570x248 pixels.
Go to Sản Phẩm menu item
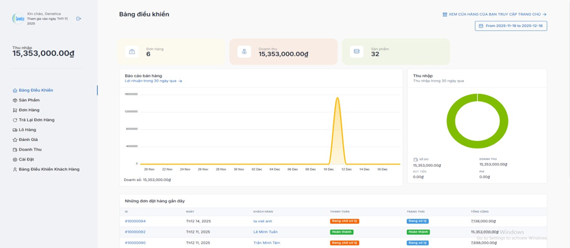pos(29,100)
